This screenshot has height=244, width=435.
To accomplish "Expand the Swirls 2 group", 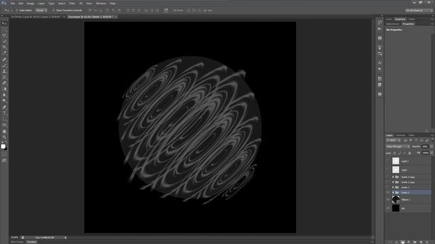I will pyautogui.click(x=393, y=187).
